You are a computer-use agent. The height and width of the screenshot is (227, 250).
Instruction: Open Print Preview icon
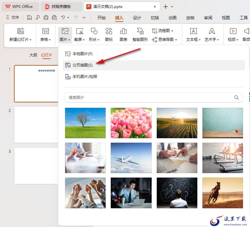point(54,17)
